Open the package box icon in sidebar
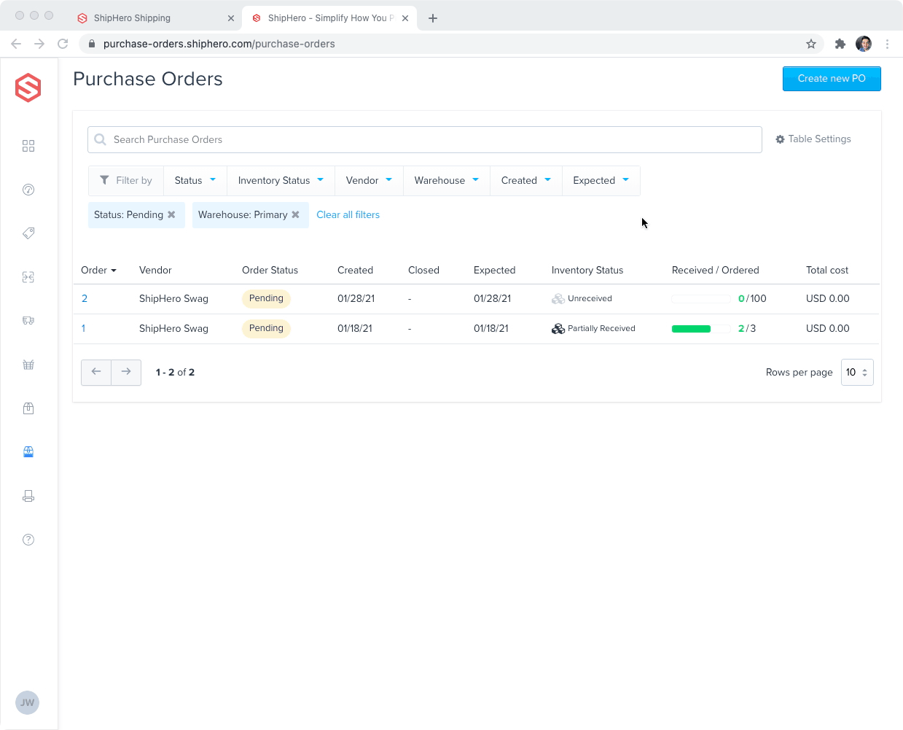903x730 pixels. (28, 408)
